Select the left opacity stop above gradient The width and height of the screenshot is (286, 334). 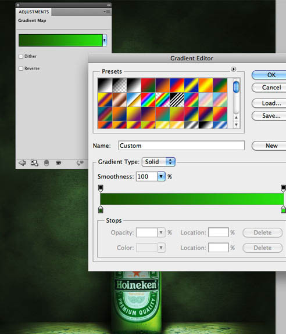pyautogui.click(x=101, y=188)
